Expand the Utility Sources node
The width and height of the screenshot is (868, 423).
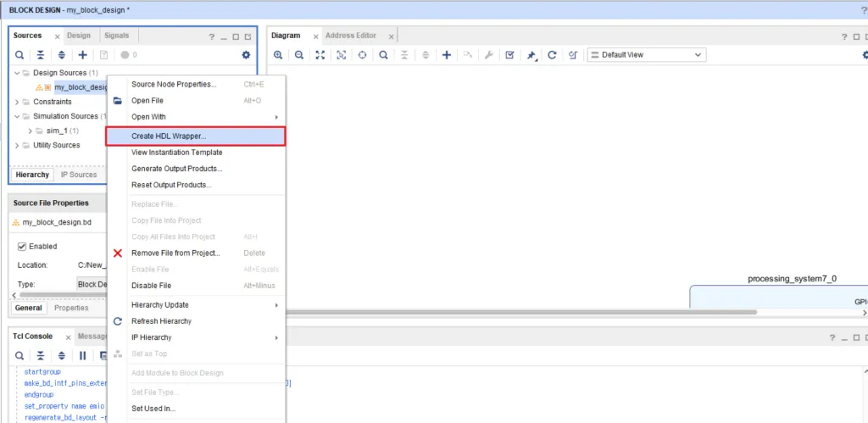(x=17, y=145)
